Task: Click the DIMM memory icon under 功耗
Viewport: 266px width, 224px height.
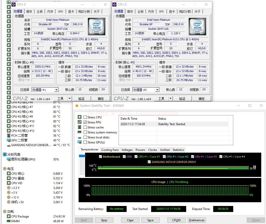Action: point(9,221)
